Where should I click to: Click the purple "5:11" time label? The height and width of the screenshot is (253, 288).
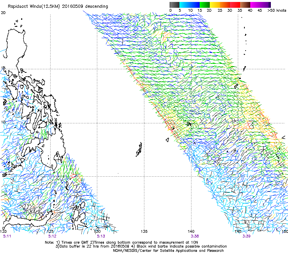point(7,236)
